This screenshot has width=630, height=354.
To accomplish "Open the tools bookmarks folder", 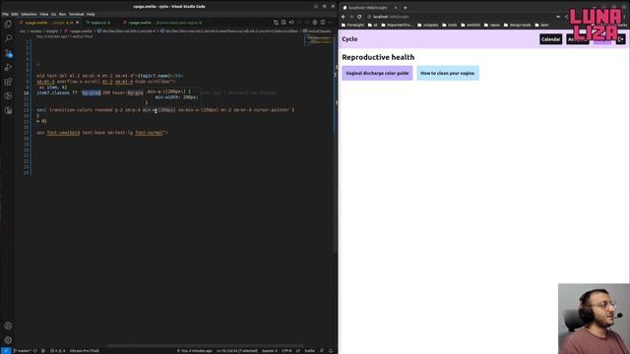I will click(450, 25).
